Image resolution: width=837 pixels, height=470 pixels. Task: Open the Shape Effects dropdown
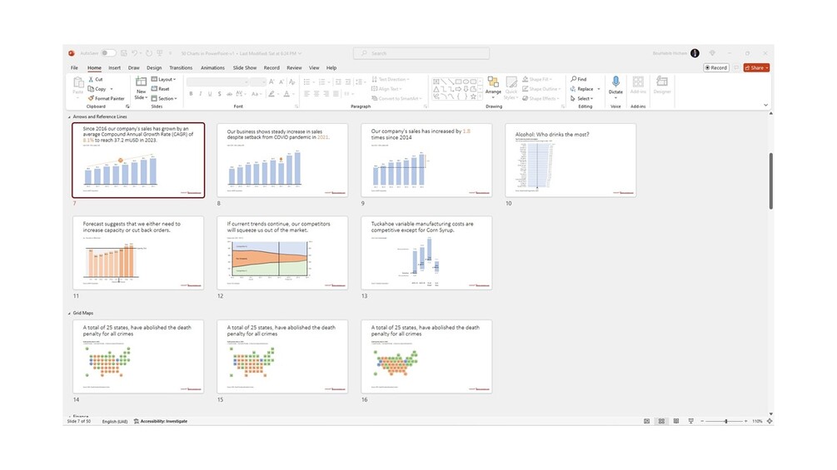[541, 99]
